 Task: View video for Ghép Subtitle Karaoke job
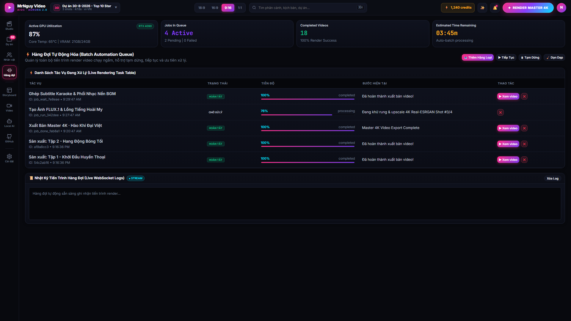[x=508, y=96]
